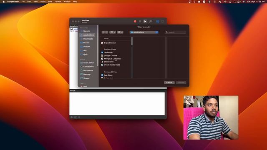This screenshot has height=150, width=267.
Task: Open the File menu
Action: [x=23, y=2]
